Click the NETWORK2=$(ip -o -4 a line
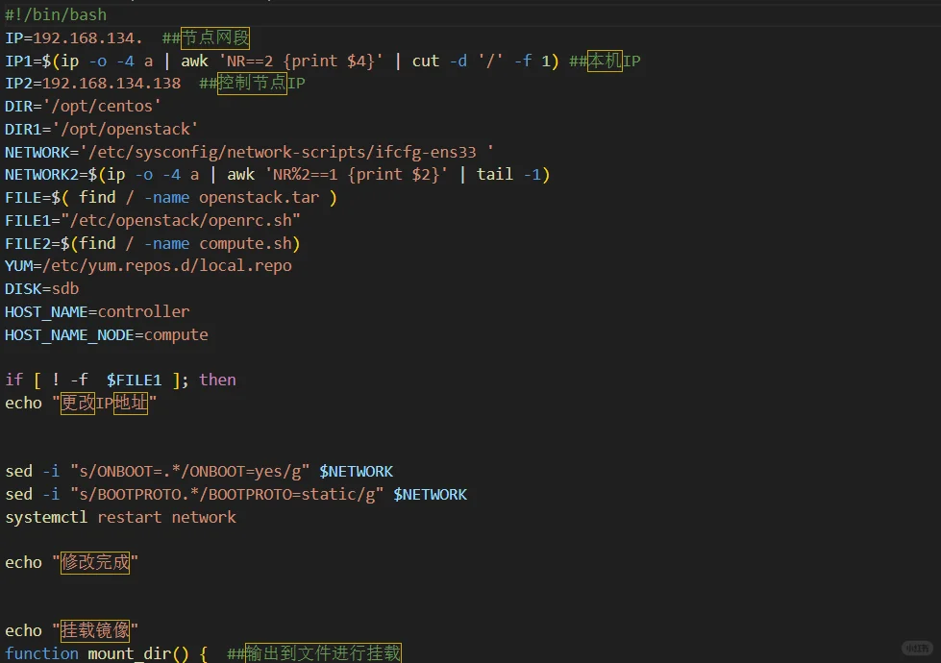Image resolution: width=941 pixels, height=663 pixels. [277, 175]
